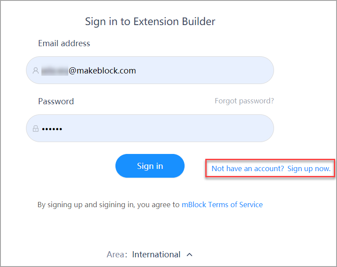
Task: Click the padlock icon in password field
Action: [36, 128]
